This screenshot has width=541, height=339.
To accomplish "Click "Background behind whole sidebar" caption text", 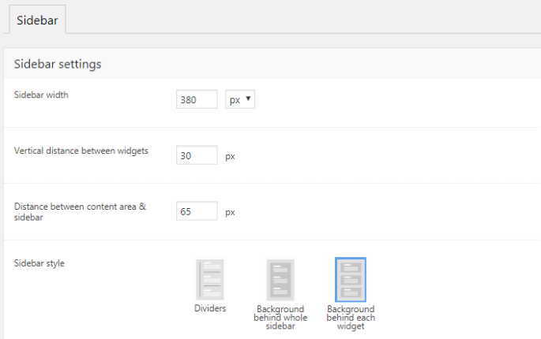I will click(280, 317).
